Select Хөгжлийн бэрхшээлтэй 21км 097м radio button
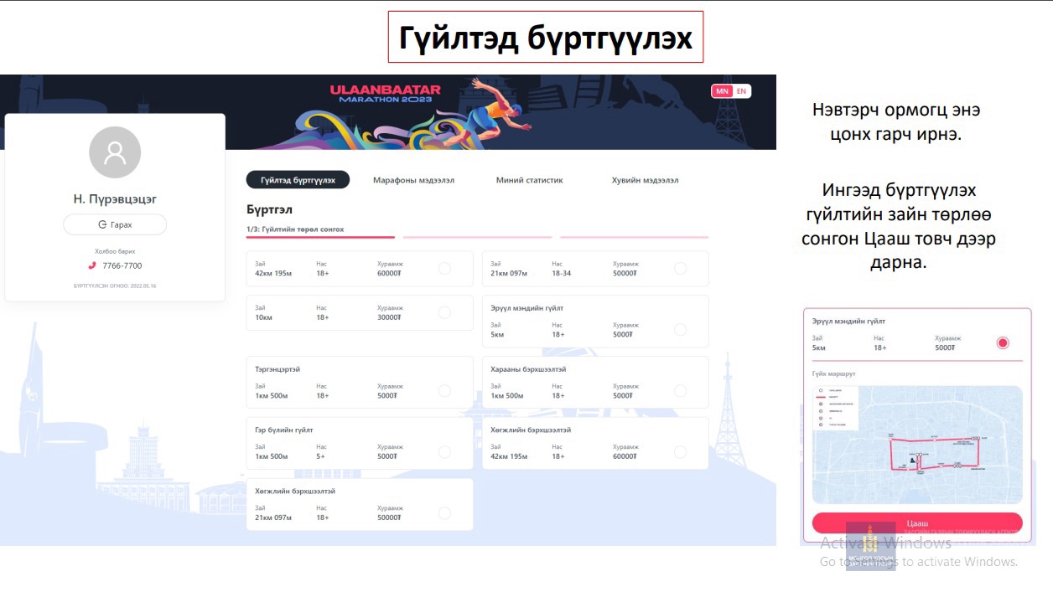 coord(444,512)
